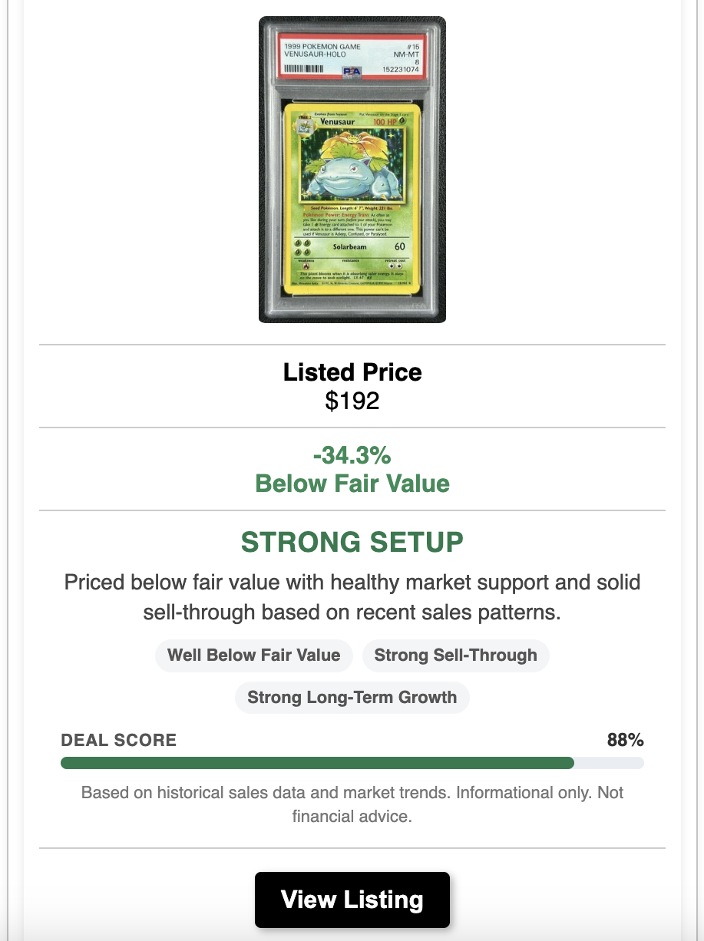704x941 pixels.
Task: Click the grass energy symbol beside 100 HP
Action: [403, 121]
